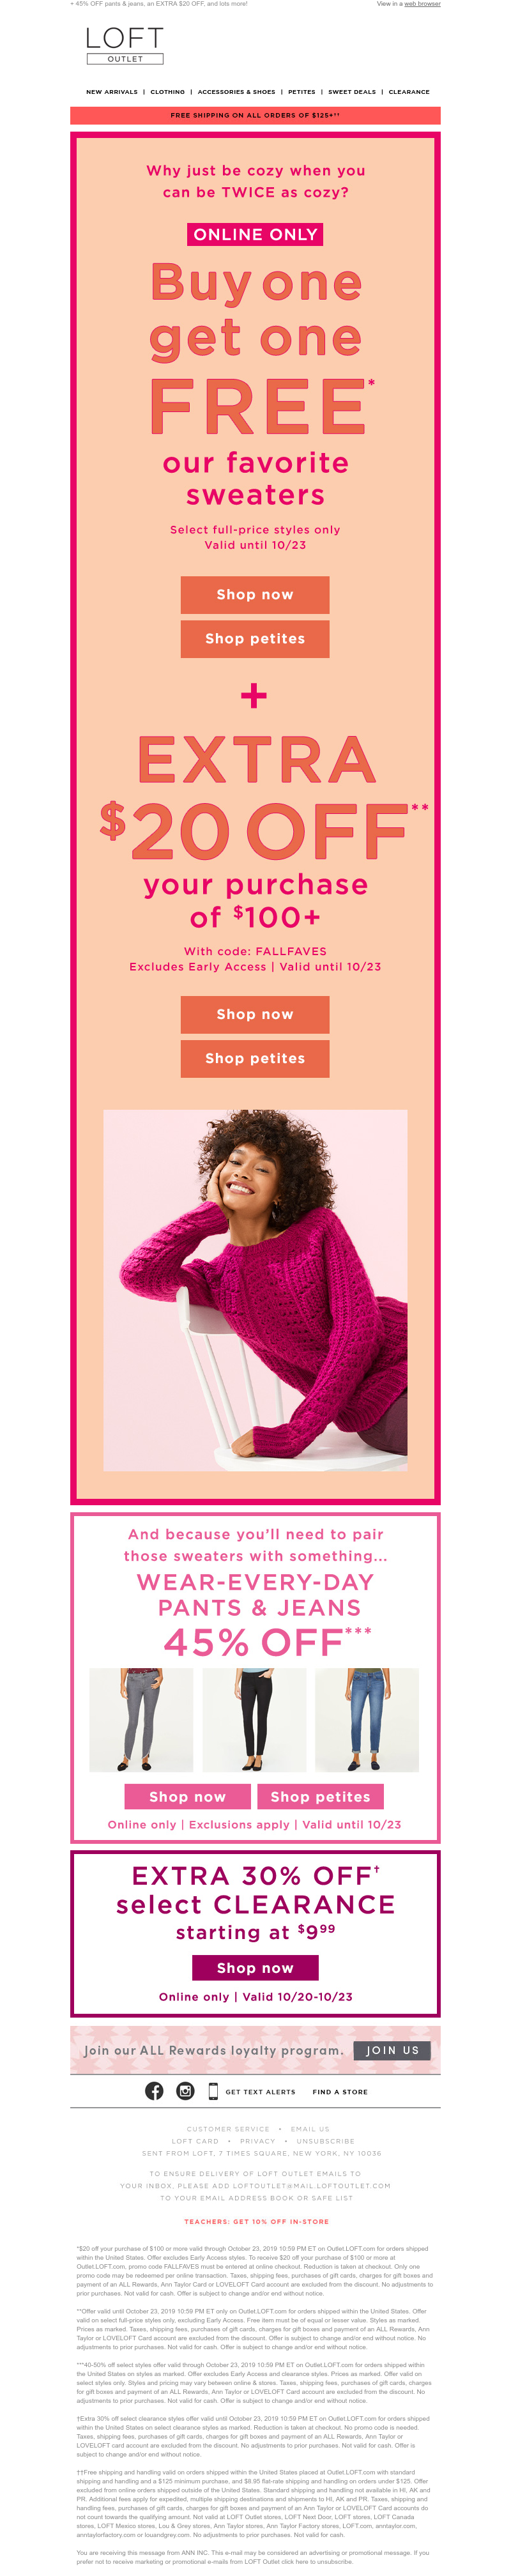Open the view in web browser link
This screenshot has width=511, height=2576.
coord(422,4)
